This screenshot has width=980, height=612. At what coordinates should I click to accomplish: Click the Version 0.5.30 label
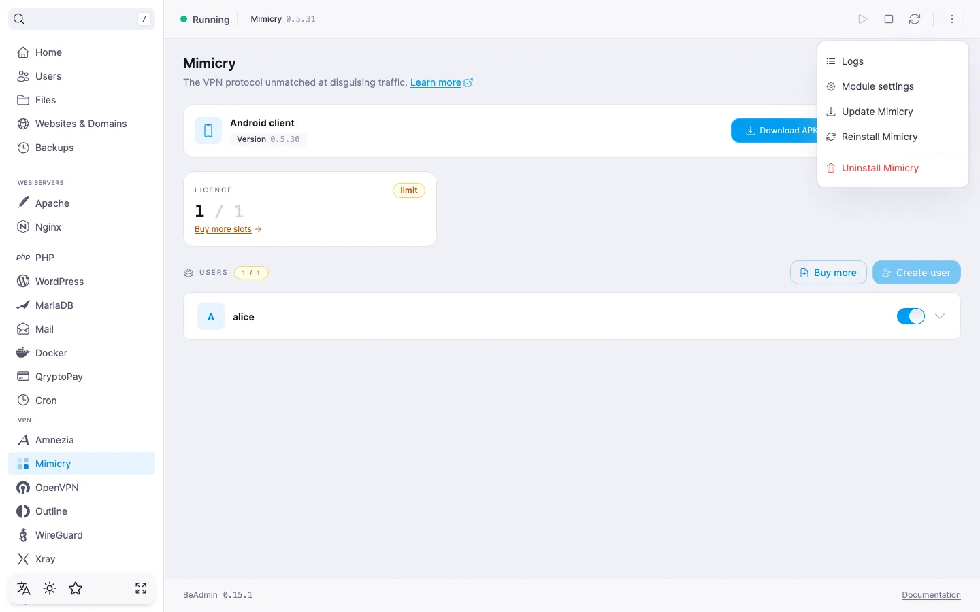(x=268, y=139)
